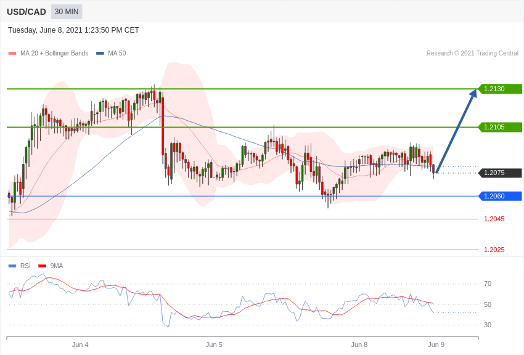Click the Jun 5 date axis label

coord(214,345)
